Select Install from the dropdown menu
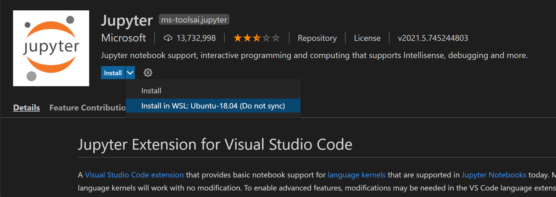The image size is (556, 197). pyautogui.click(x=151, y=91)
